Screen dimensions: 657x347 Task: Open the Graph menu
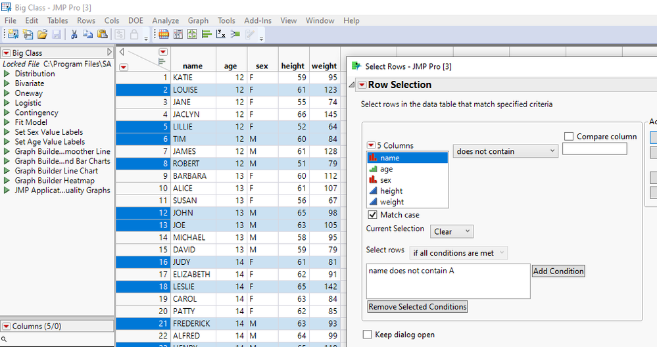198,20
